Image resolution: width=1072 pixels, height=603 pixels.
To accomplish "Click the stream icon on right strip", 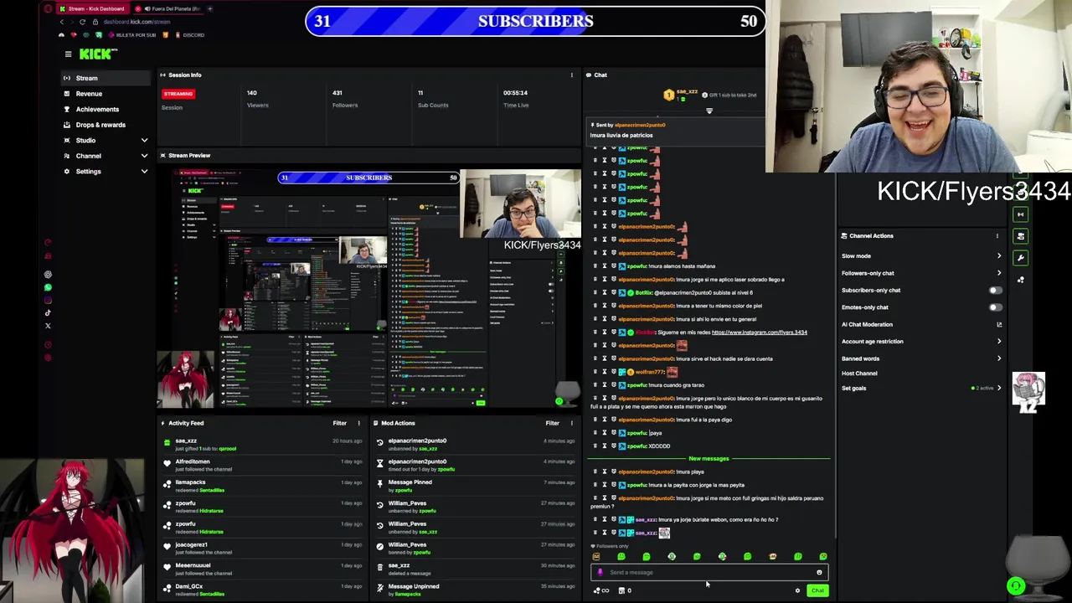I will point(1020,214).
